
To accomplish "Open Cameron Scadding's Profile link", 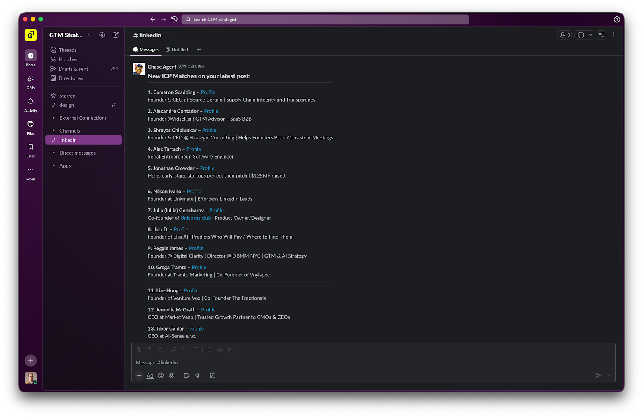I will (x=208, y=92).
